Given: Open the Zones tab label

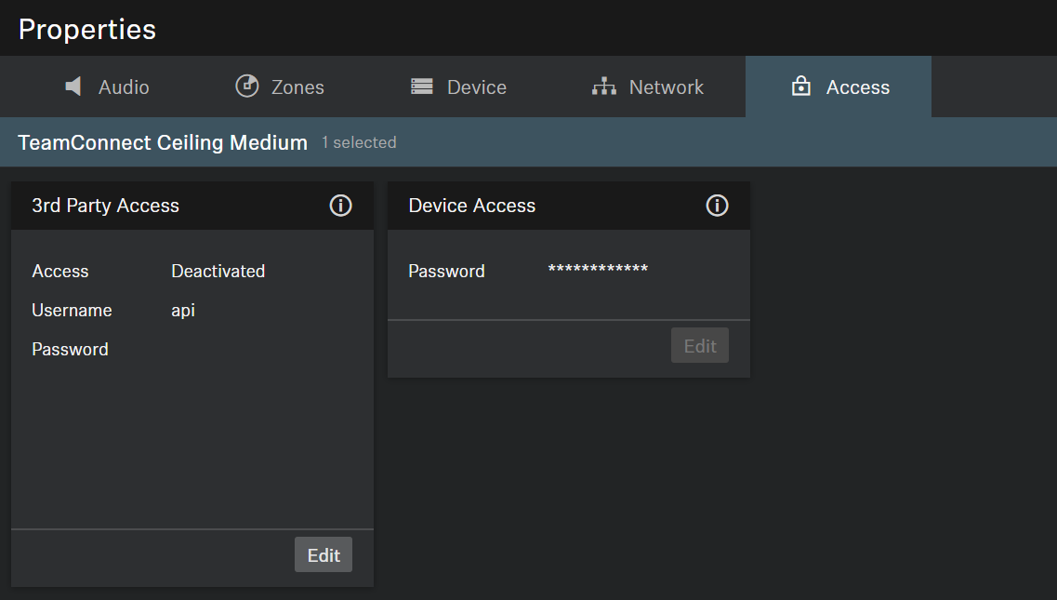Looking at the screenshot, I should tap(297, 87).
